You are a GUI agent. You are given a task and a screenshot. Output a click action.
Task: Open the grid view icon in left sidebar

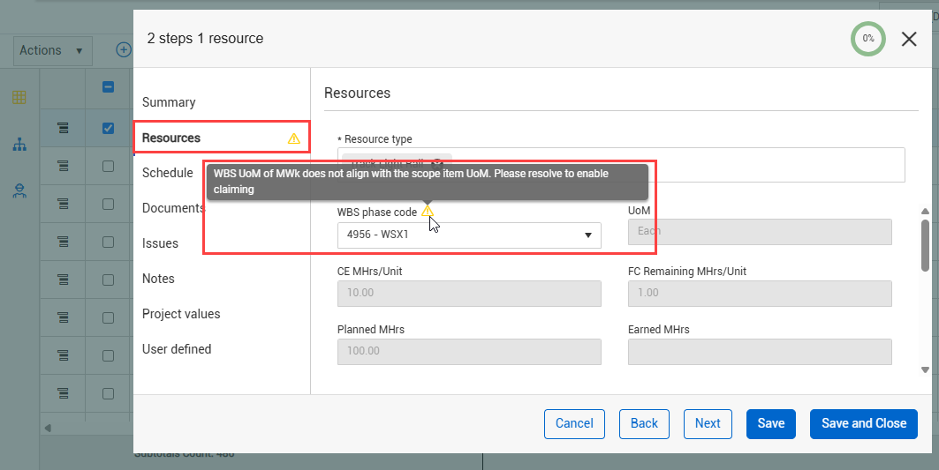point(19,98)
